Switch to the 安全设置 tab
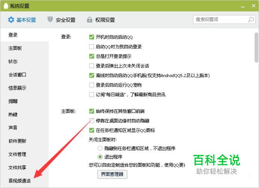The width and height of the screenshot is (259, 188). [x=61, y=20]
